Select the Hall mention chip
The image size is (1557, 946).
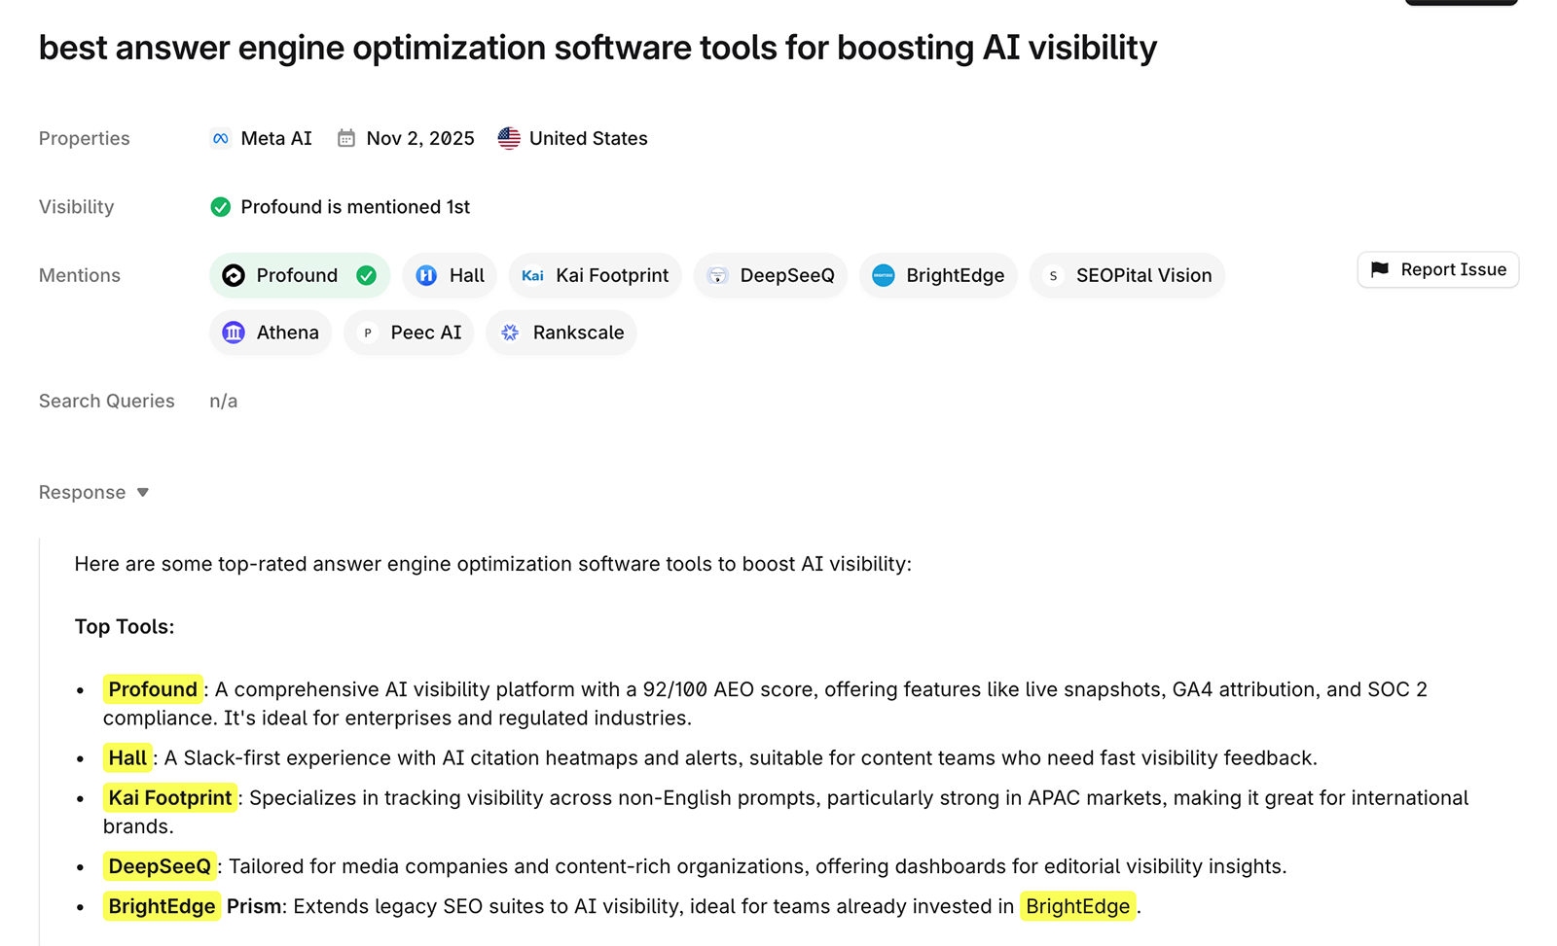(x=450, y=275)
